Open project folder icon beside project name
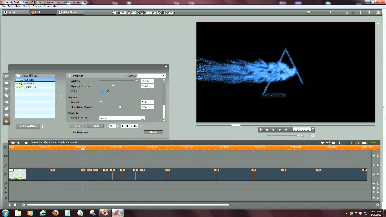Screen dimensions: 386x217 coord(26,143)
